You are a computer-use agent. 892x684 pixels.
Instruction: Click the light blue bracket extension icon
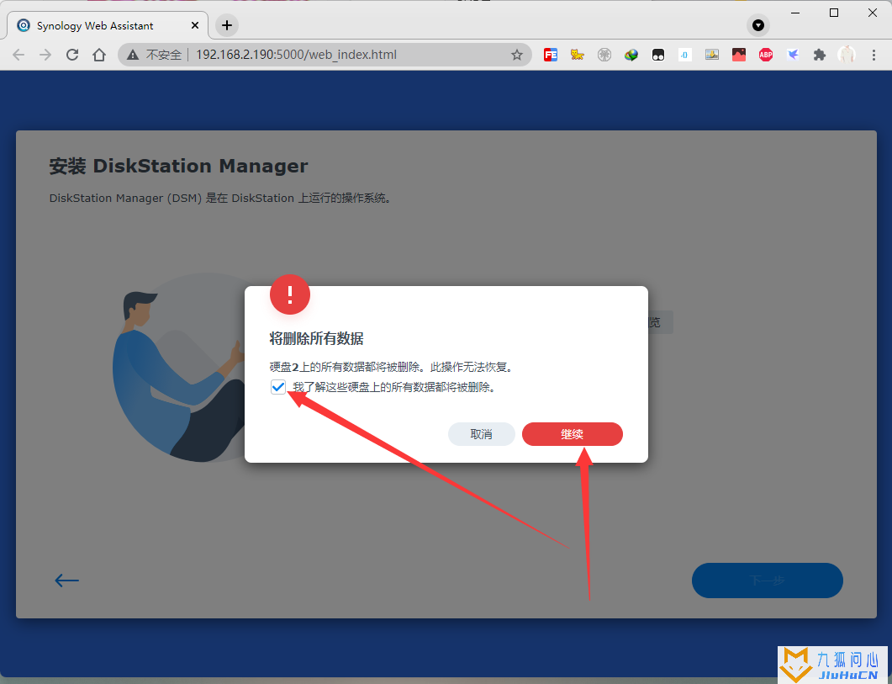click(x=685, y=55)
